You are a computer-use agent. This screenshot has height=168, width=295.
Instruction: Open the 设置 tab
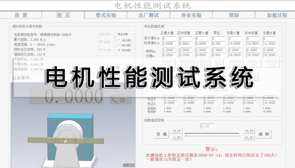pyautogui.click(x=21, y=15)
